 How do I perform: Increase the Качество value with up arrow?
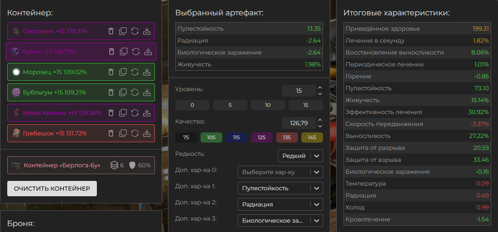(x=320, y=120)
